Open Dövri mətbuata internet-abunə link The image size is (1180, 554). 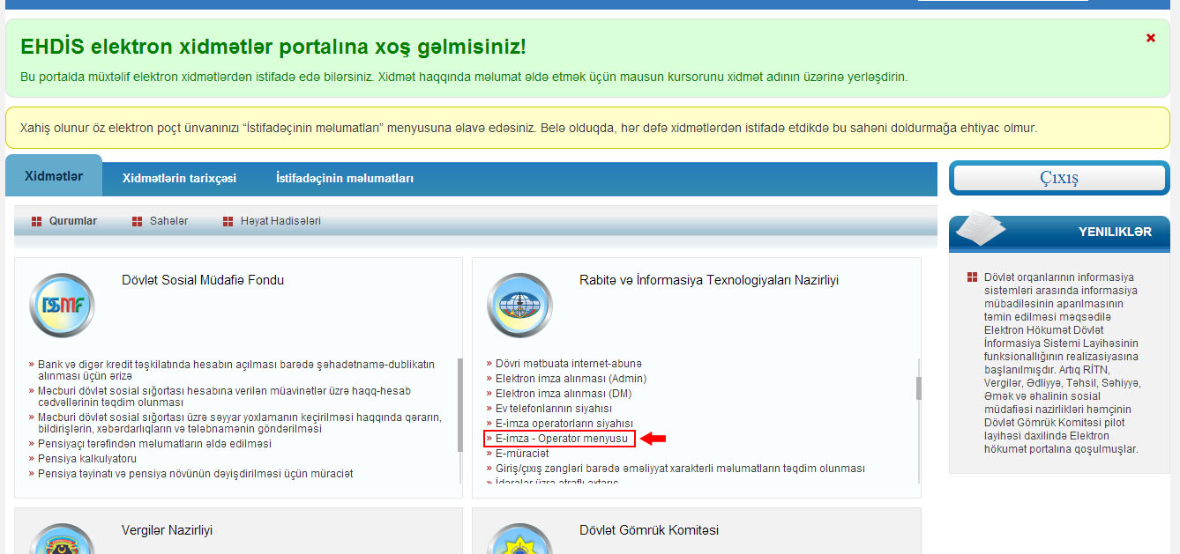click(x=569, y=364)
